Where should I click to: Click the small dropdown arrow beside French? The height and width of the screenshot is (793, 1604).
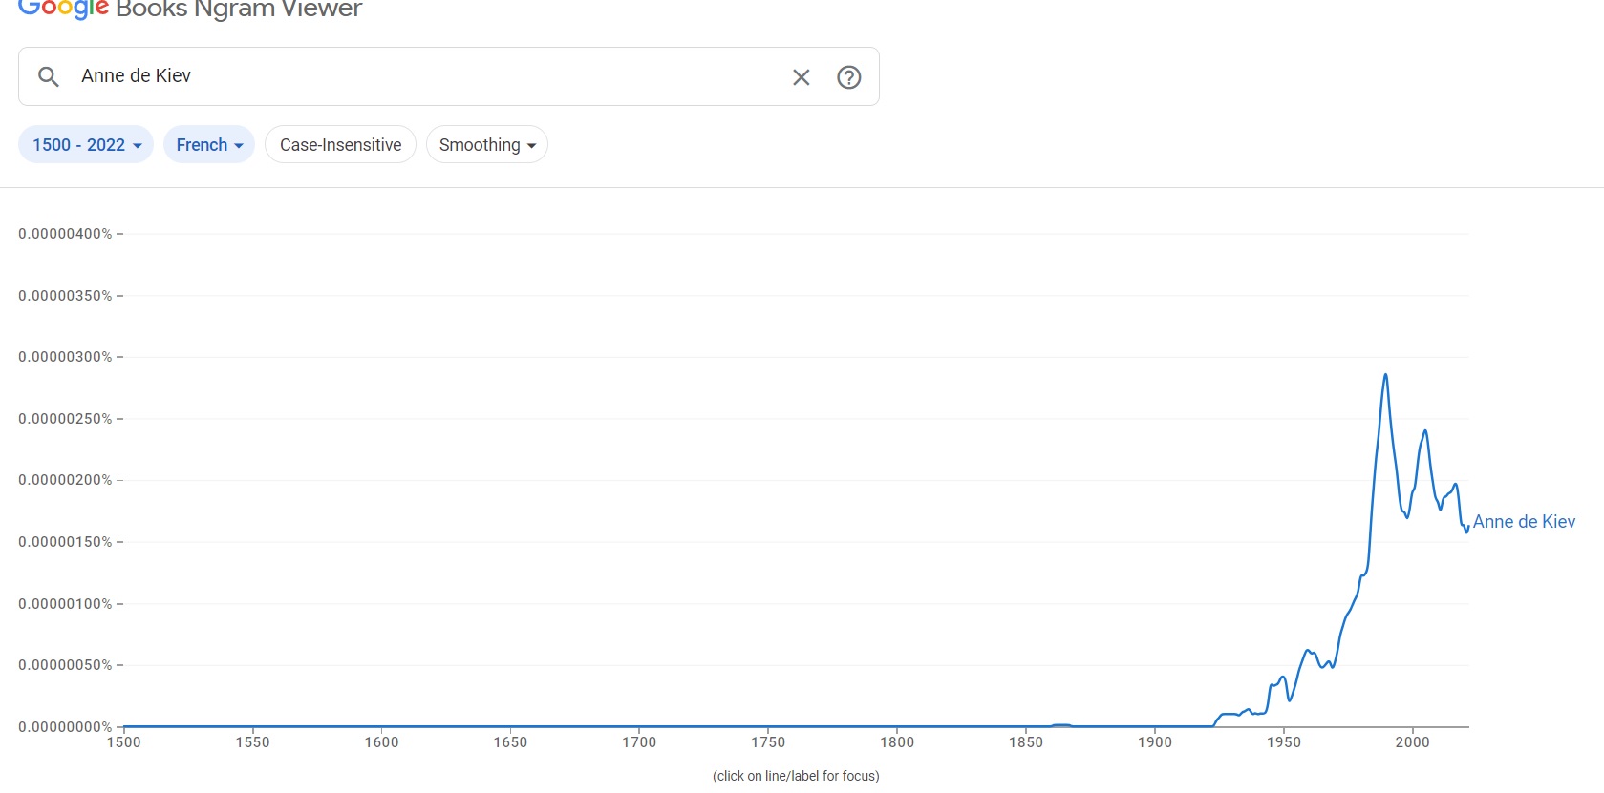pyautogui.click(x=239, y=146)
